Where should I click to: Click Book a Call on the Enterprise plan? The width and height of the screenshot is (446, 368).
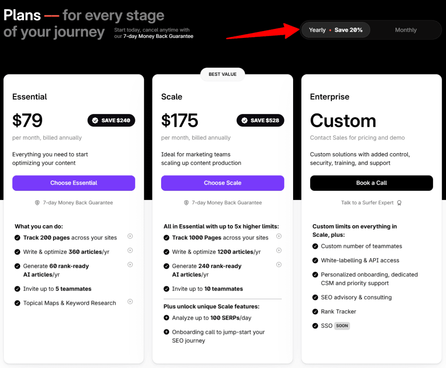(x=371, y=183)
